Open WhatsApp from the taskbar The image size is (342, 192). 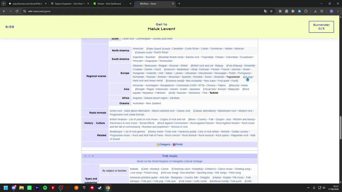pos(29,188)
